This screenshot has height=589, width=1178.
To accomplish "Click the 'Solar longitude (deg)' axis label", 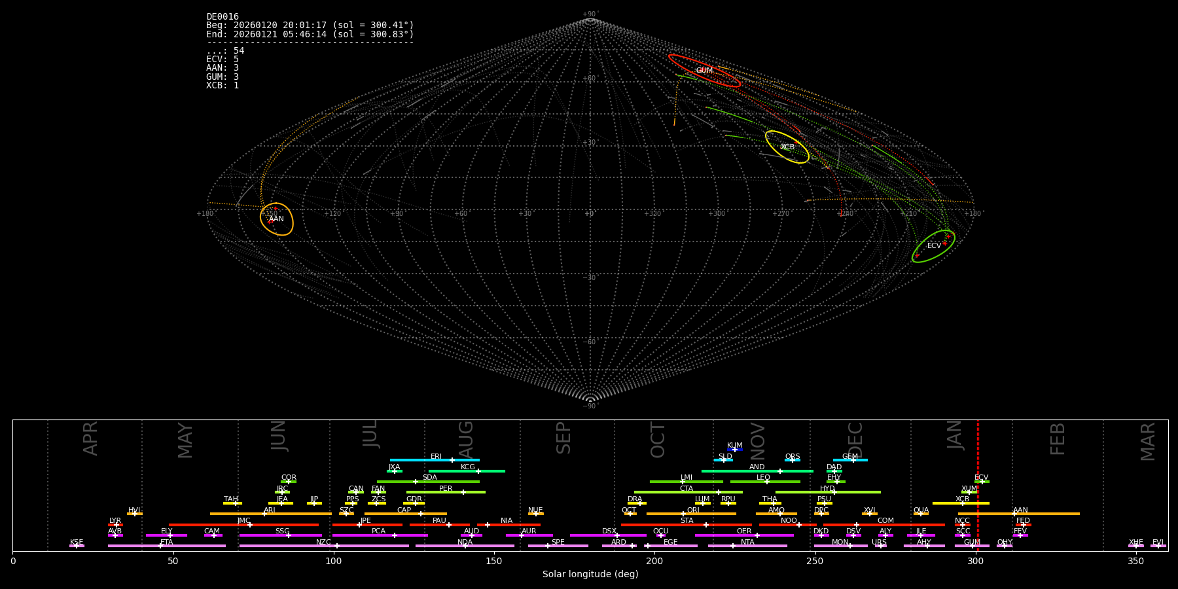I will [590, 575].
